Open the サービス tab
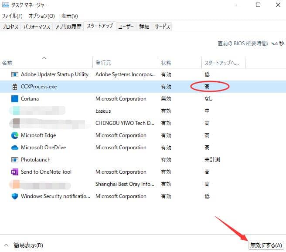 [x=162, y=27]
